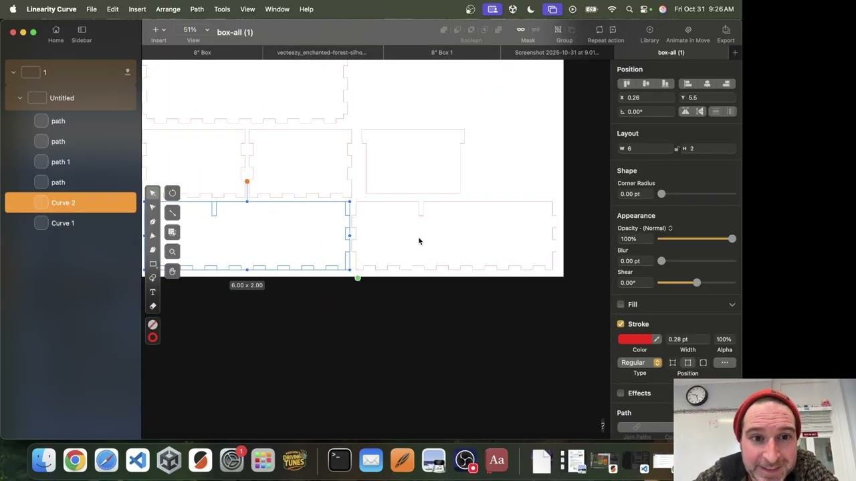Collapse artboard 1 in layers panel
Viewport: 856px width, 481px height.
pos(13,72)
